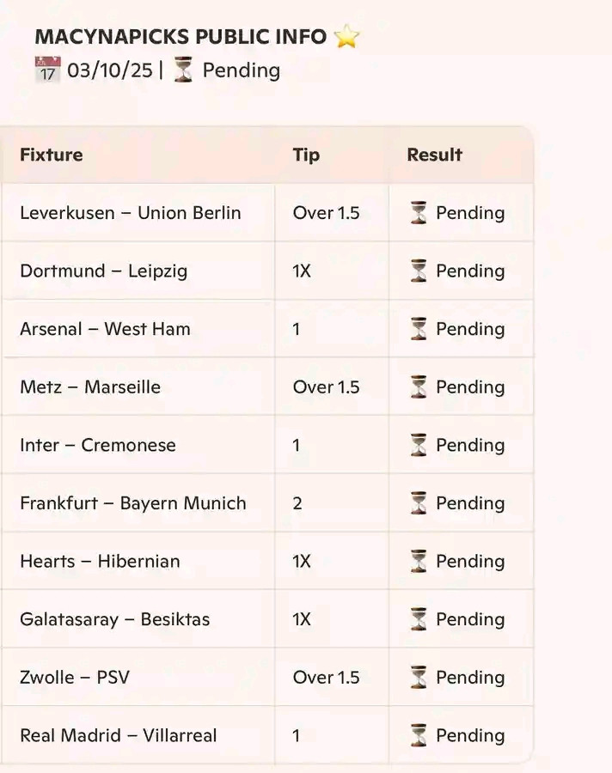The width and height of the screenshot is (612, 773).
Task: Click the Result column header
Action: coord(435,155)
